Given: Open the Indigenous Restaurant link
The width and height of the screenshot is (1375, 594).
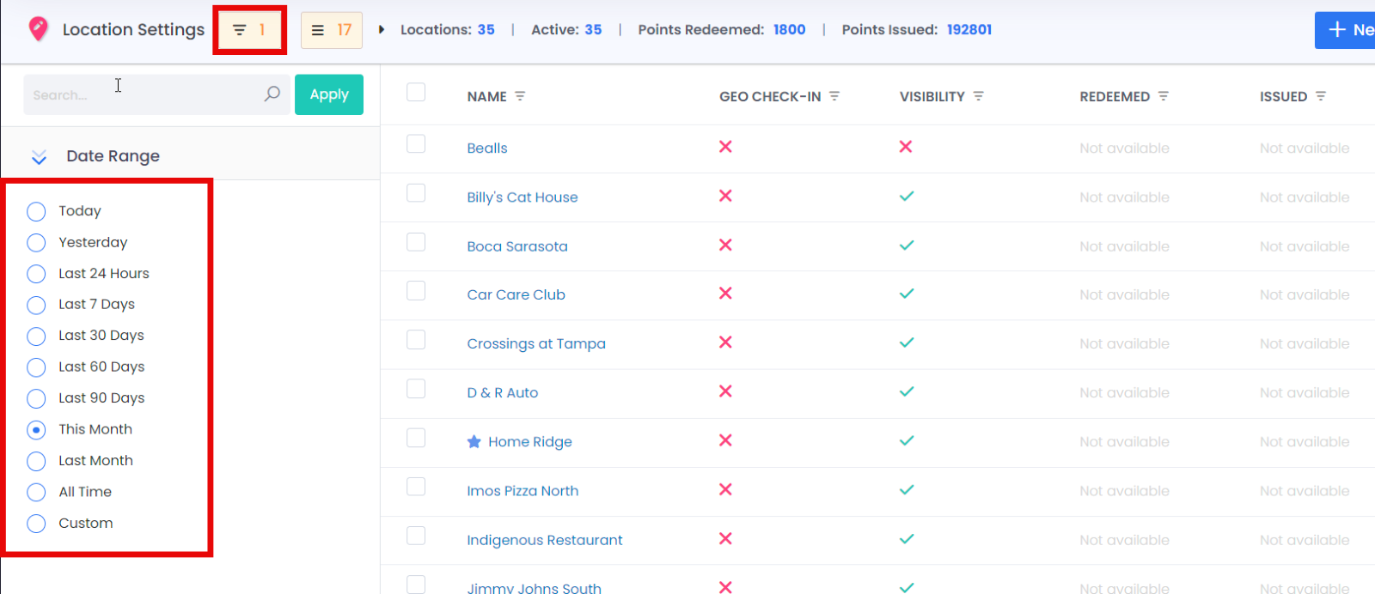Looking at the screenshot, I should point(545,541).
